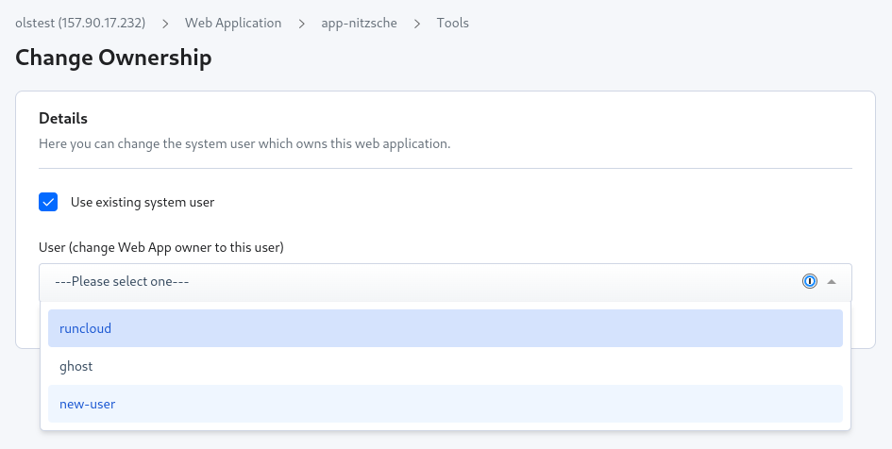
Task: Uncheck the Use existing system user checkbox
Action: (x=48, y=202)
